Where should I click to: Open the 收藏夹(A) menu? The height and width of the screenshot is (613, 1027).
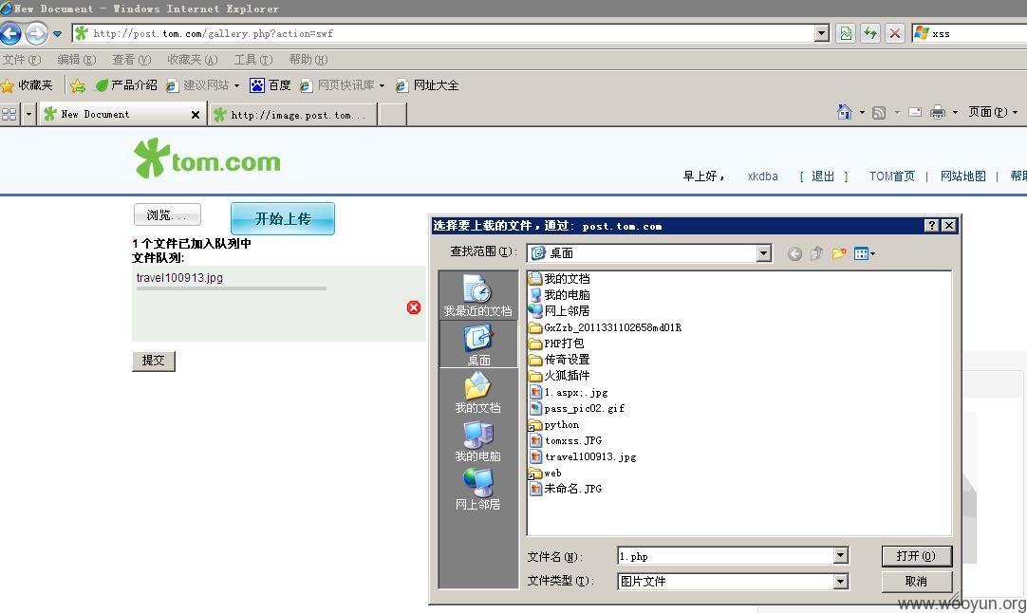(x=192, y=60)
